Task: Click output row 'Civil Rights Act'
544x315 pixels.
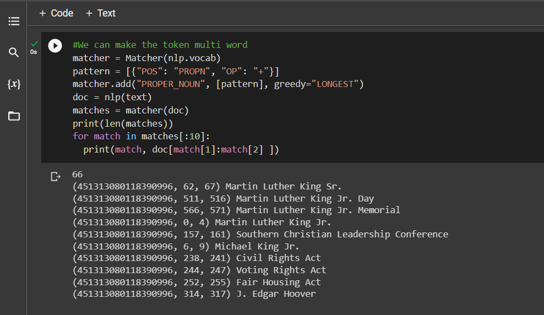Action: tap(197, 258)
